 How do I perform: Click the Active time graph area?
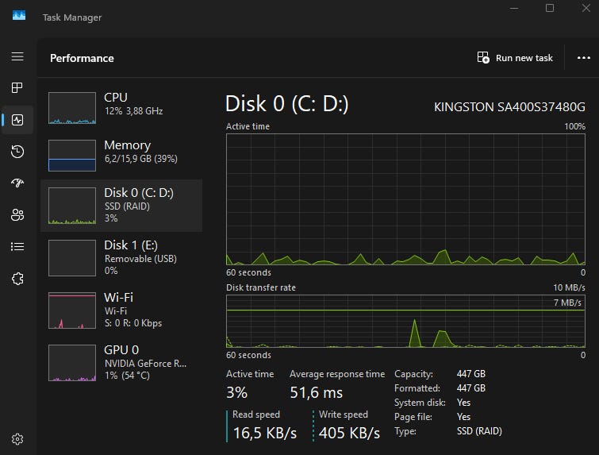coord(405,199)
